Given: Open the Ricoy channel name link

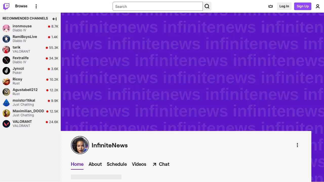Looking at the screenshot, I should (17, 79).
